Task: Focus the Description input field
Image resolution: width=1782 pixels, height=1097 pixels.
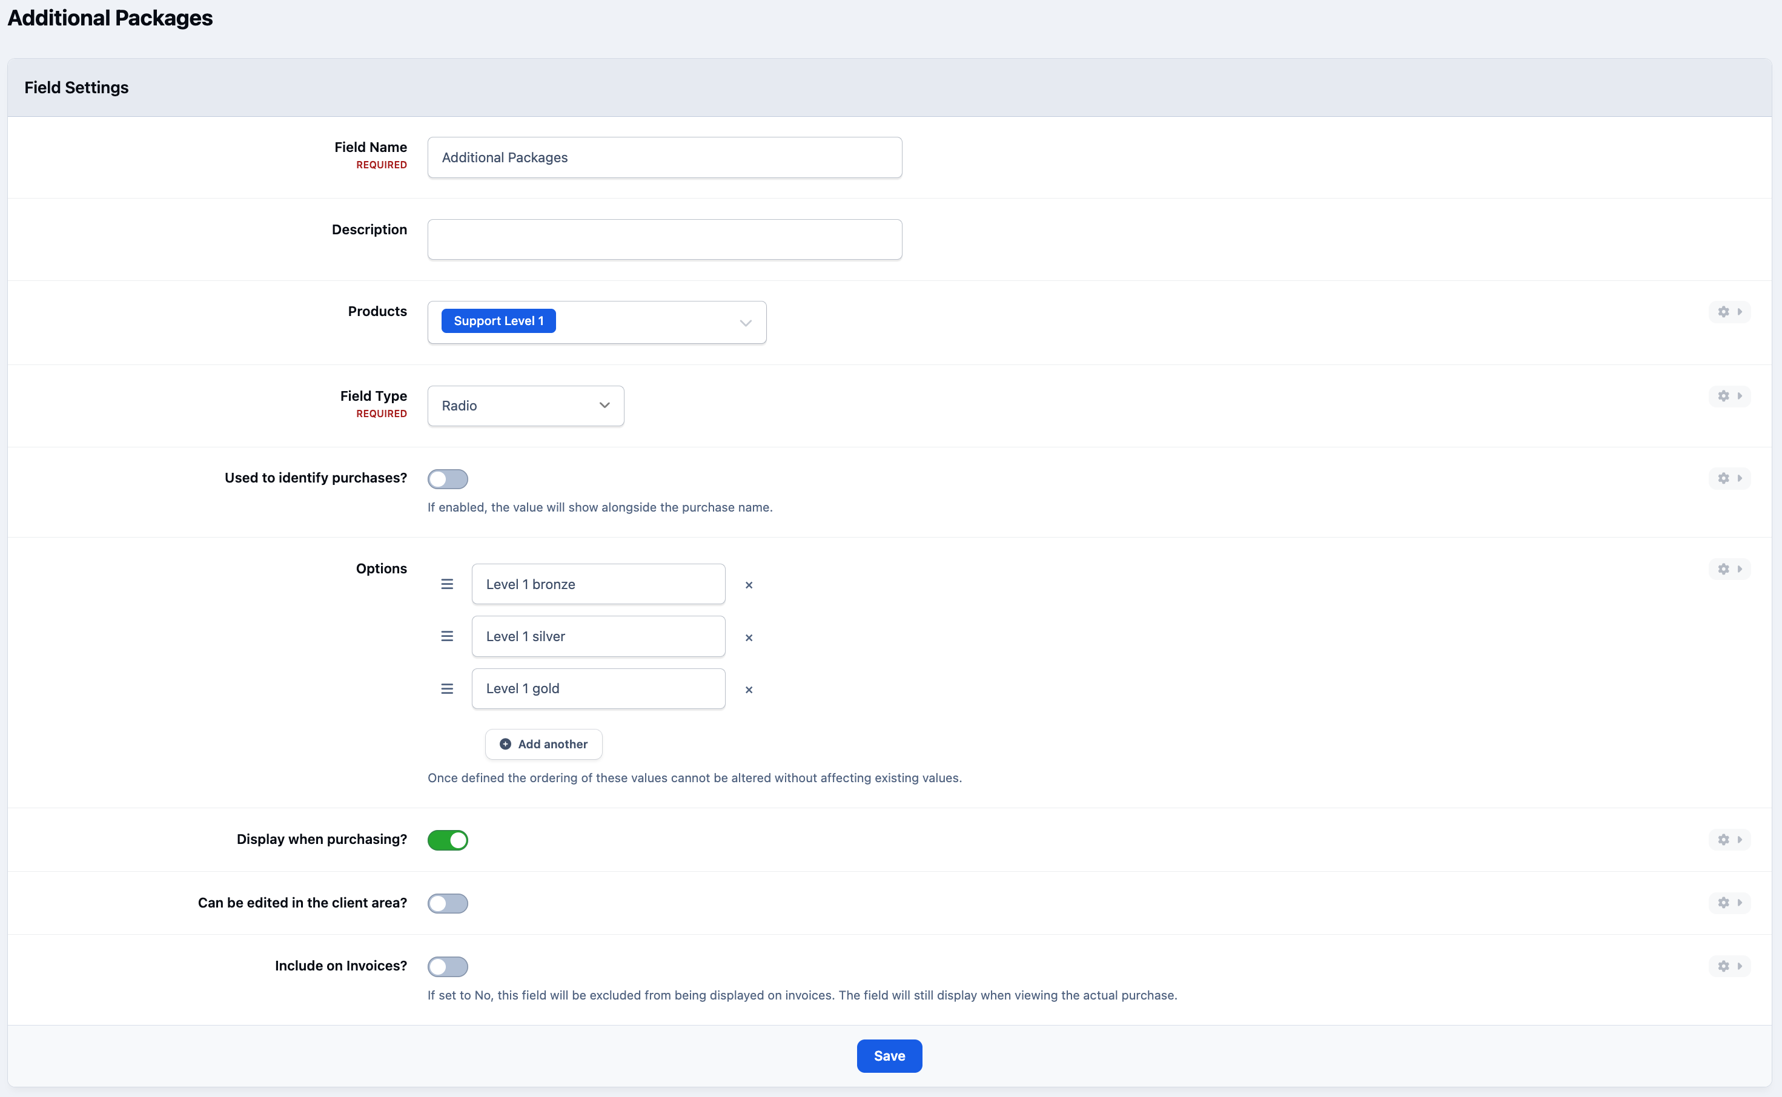Action: coord(665,239)
